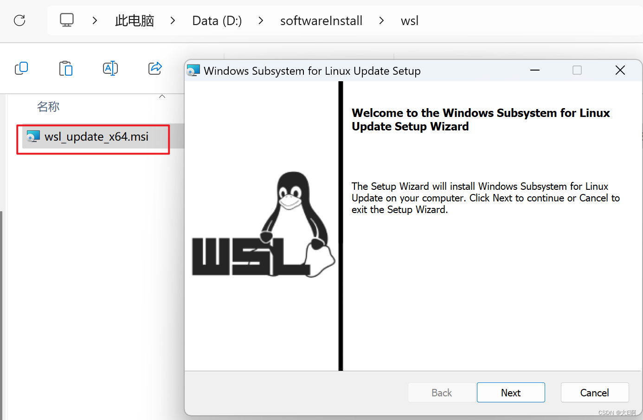Viewport: 643px width, 420px height.
Task: Expand the chevron after softwareInstall
Action: tap(381, 20)
